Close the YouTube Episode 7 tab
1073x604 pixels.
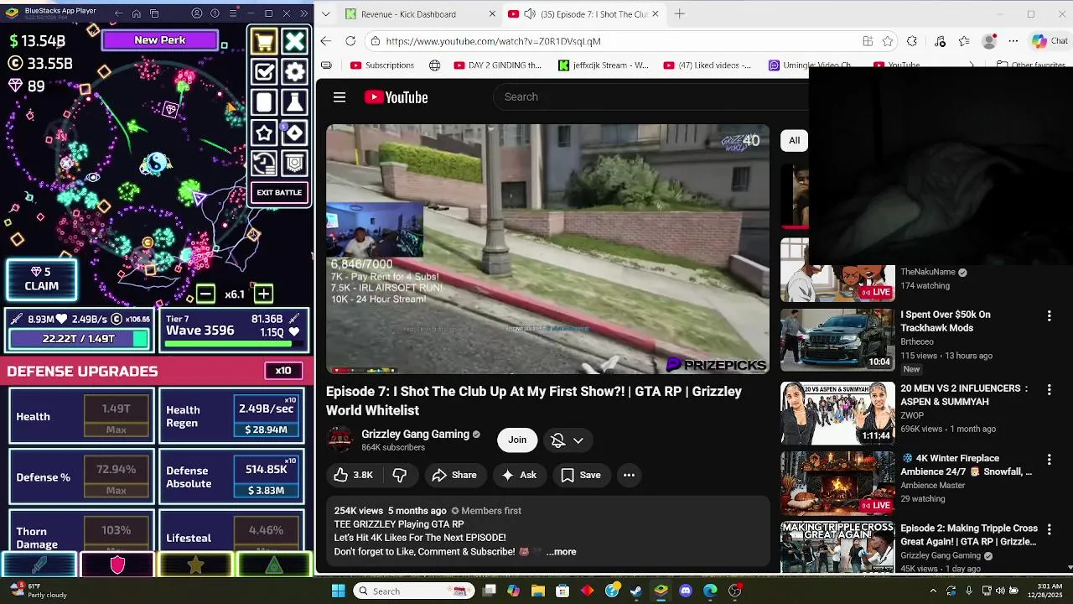click(x=656, y=14)
